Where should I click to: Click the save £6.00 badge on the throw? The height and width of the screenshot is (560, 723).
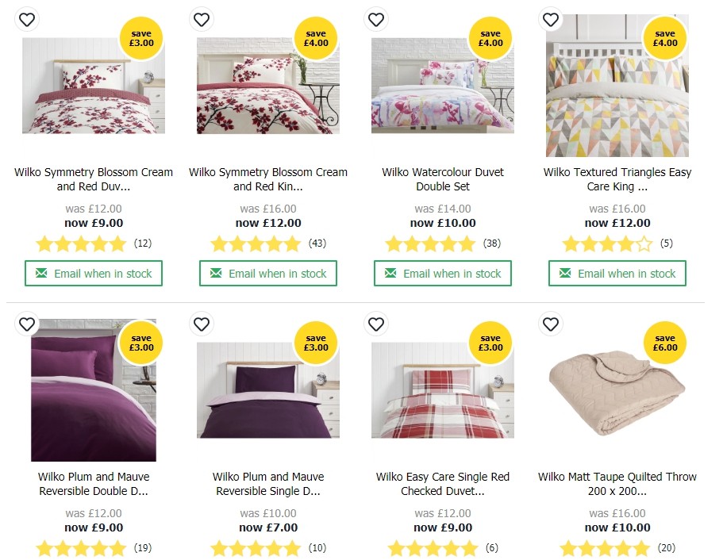pos(665,343)
